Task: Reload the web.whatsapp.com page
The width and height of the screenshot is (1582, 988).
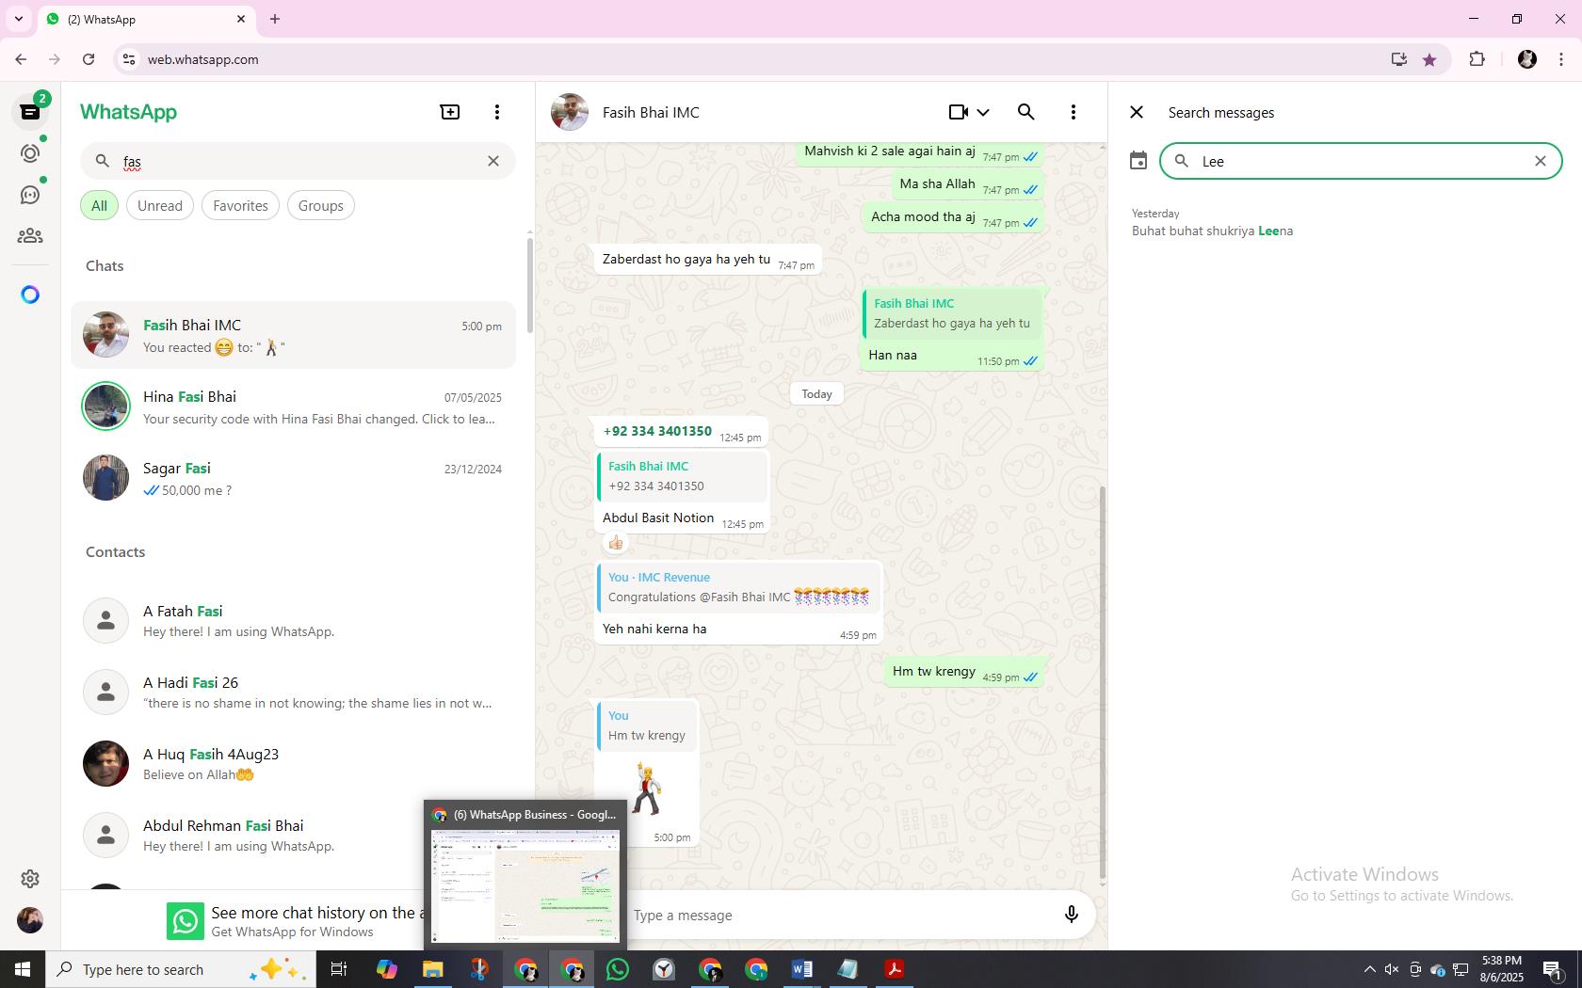Action: coord(89,59)
